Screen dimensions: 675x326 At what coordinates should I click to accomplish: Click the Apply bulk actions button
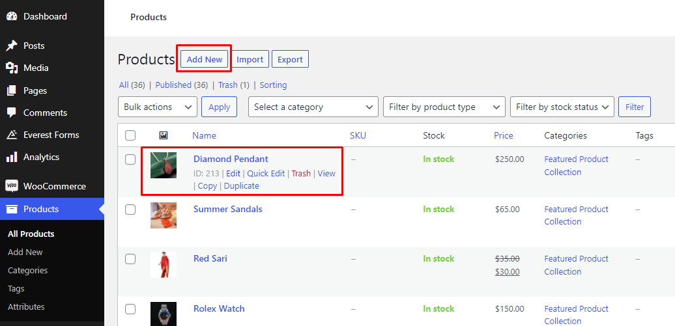(219, 107)
